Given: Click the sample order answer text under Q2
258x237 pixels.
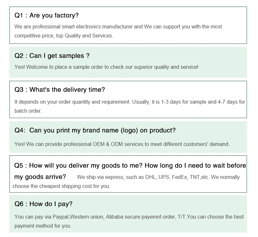Looking at the screenshot, I should (x=106, y=67).
